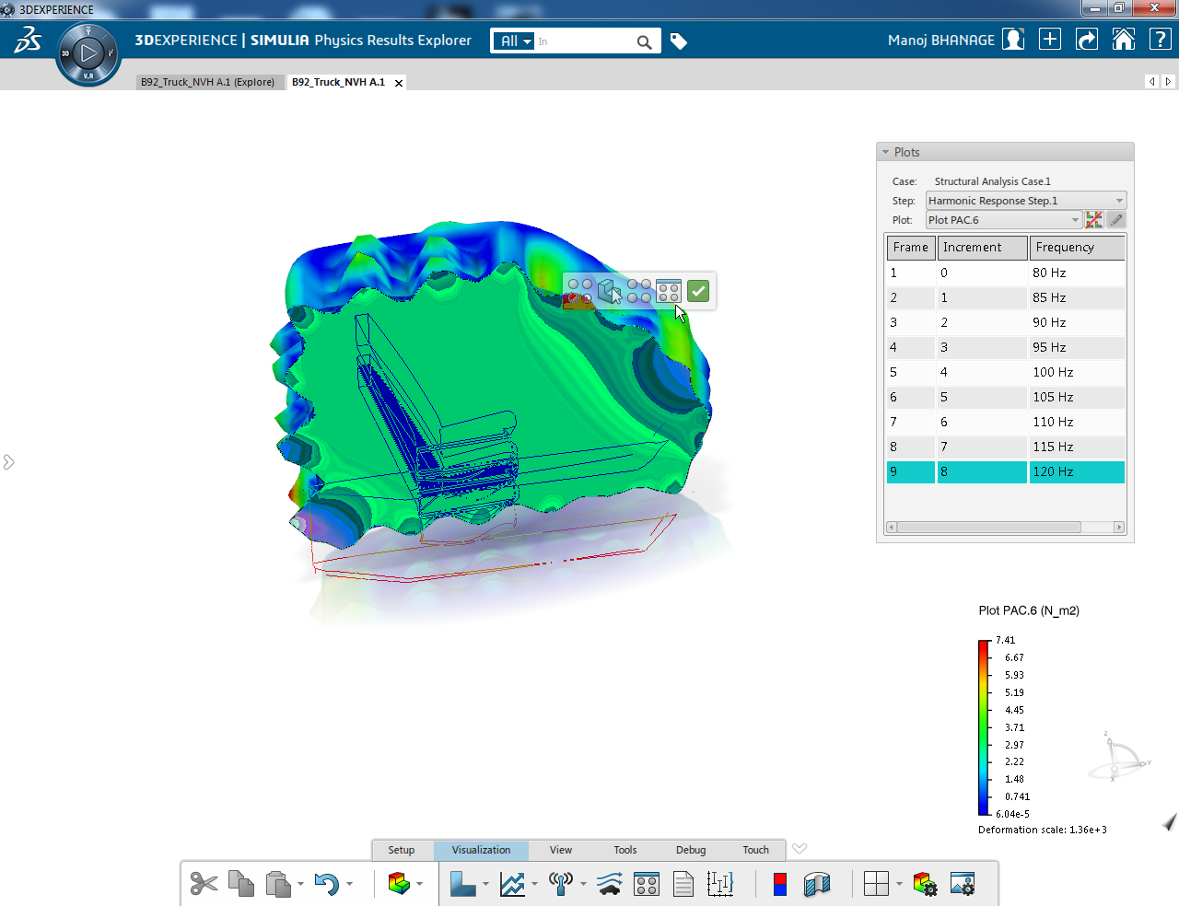Expand the antenna sensor dropdown arrow
The height and width of the screenshot is (906, 1179).
pyautogui.click(x=583, y=885)
